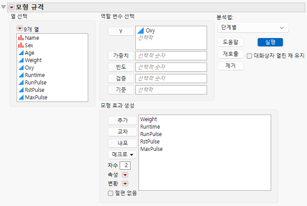Click the nominal icon beside Sex column
307x206 pixels.
21,45
